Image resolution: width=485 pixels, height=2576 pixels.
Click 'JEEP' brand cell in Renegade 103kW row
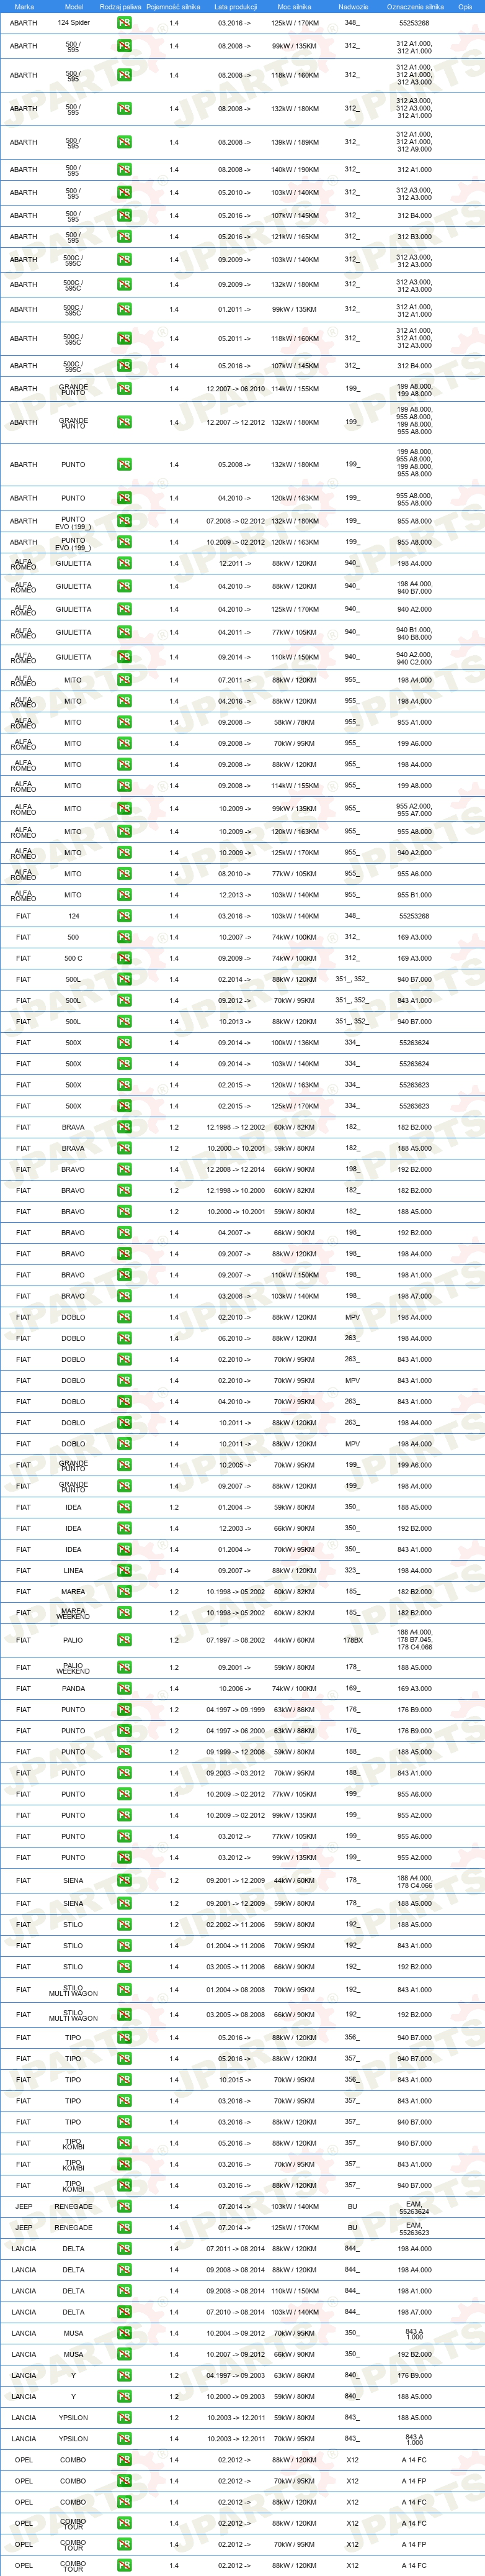coord(24,2207)
